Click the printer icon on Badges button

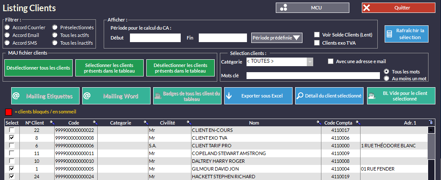point(158,95)
